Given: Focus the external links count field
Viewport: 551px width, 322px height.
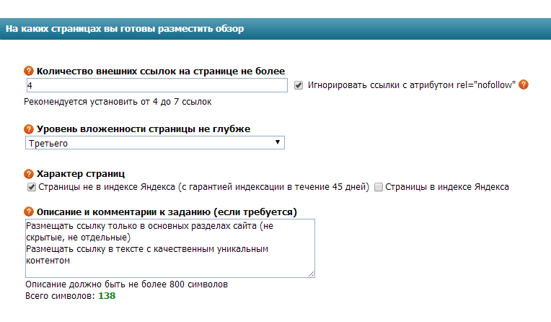Looking at the screenshot, I should (156, 85).
